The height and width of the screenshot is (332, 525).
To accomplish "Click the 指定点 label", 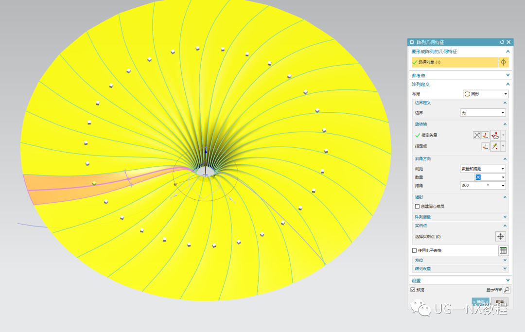I will click(x=421, y=146).
